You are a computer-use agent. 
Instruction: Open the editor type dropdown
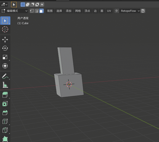click(4, 5)
